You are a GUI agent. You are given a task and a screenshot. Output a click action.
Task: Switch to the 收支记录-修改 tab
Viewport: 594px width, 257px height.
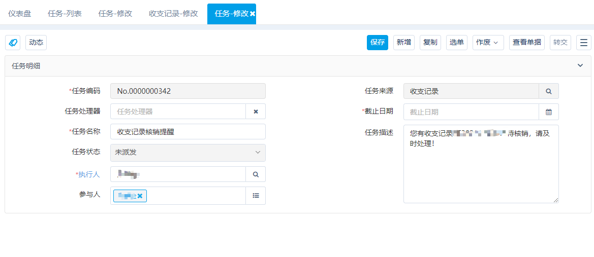point(173,14)
